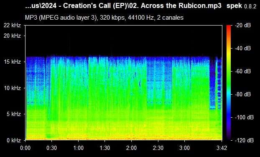The height and width of the screenshot is (157, 260).
Task: Click the dark blue quiet section near the end
Action: pyautogui.click(x=212, y=83)
